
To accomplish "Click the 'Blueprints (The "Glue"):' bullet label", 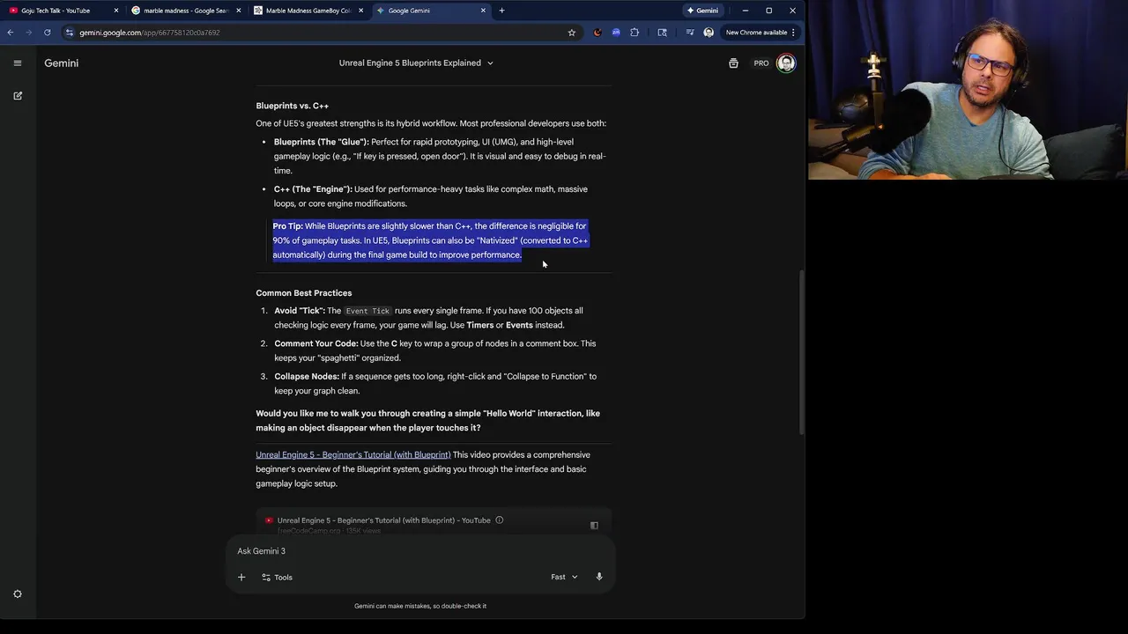I will (x=322, y=142).
